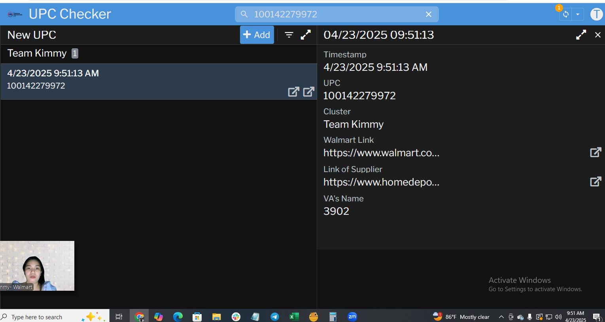This screenshot has height=322, width=605.
Task: Open OneDrive sync status in the tray
Action: [520, 317]
